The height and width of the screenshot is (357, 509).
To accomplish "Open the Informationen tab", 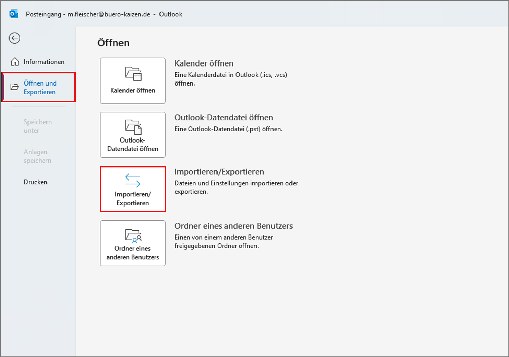I will [44, 62].
